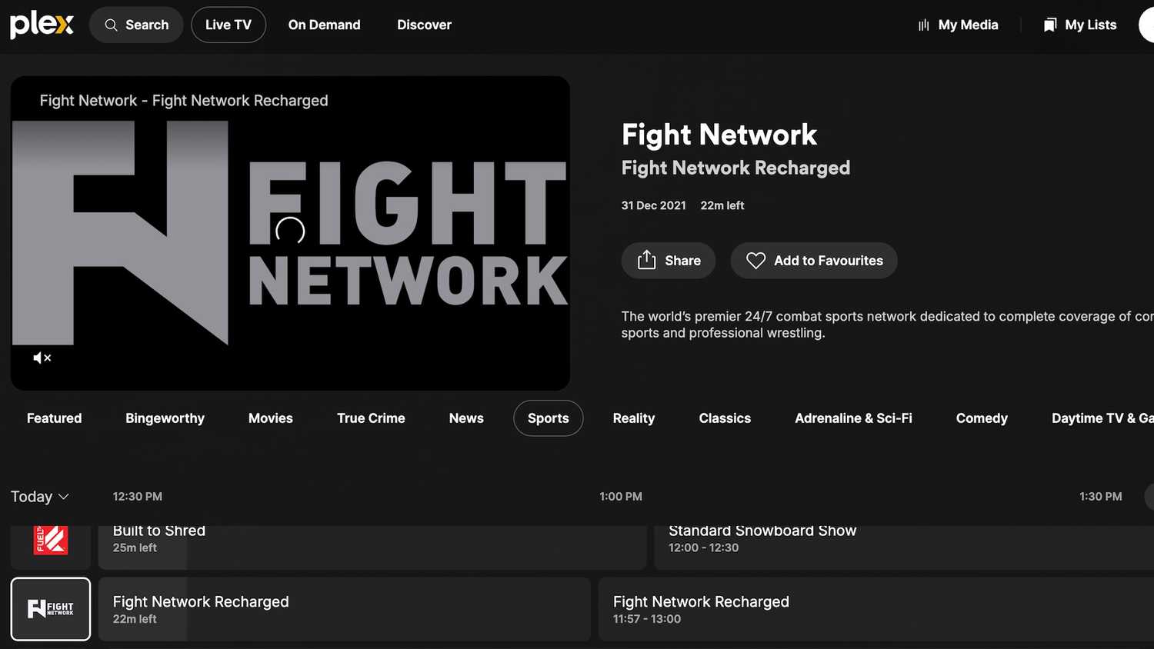Open My Lists

coord(1080,25)
